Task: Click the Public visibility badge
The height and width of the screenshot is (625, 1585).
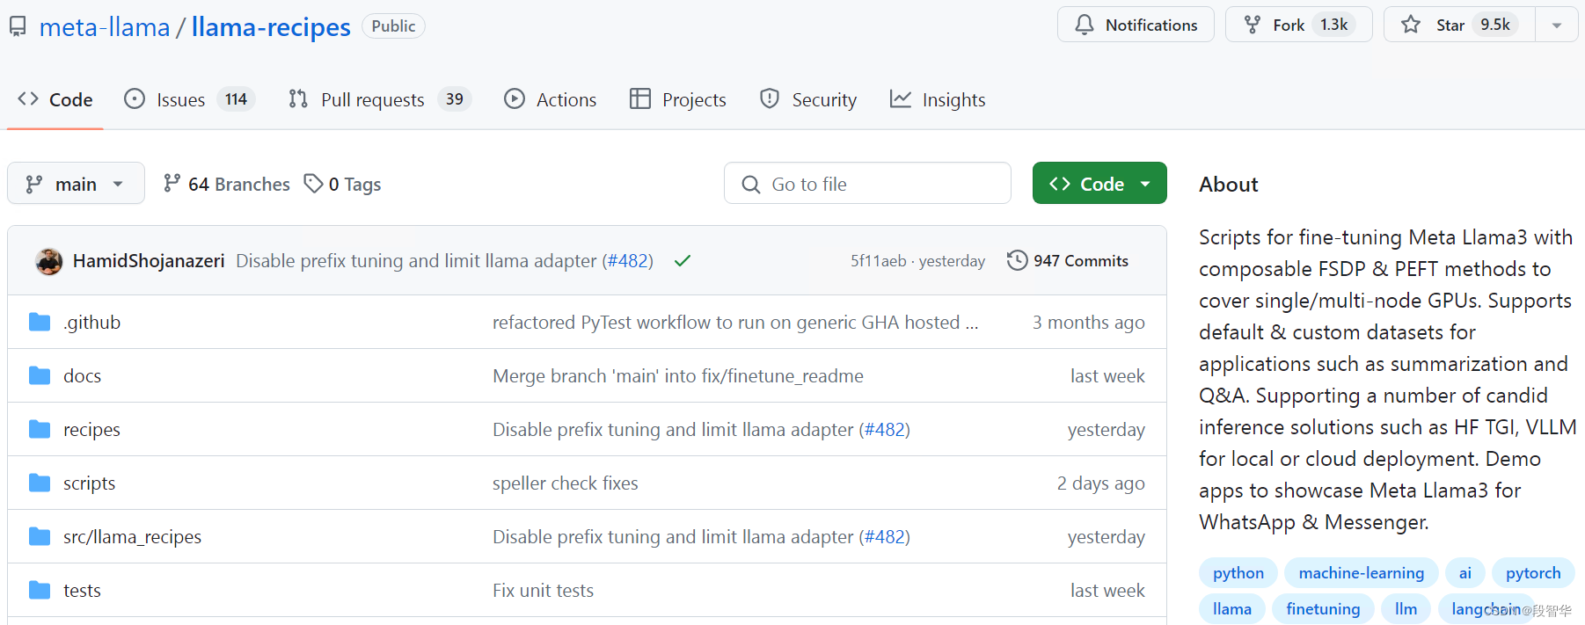Action: click(x=393, y=26)
